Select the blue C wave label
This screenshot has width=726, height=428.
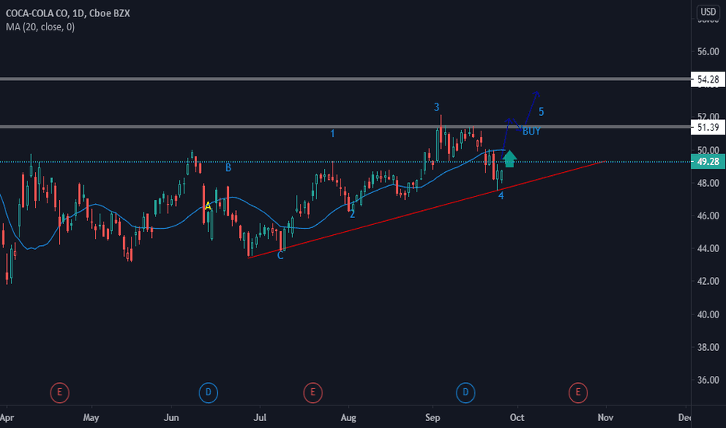[280, 256]
